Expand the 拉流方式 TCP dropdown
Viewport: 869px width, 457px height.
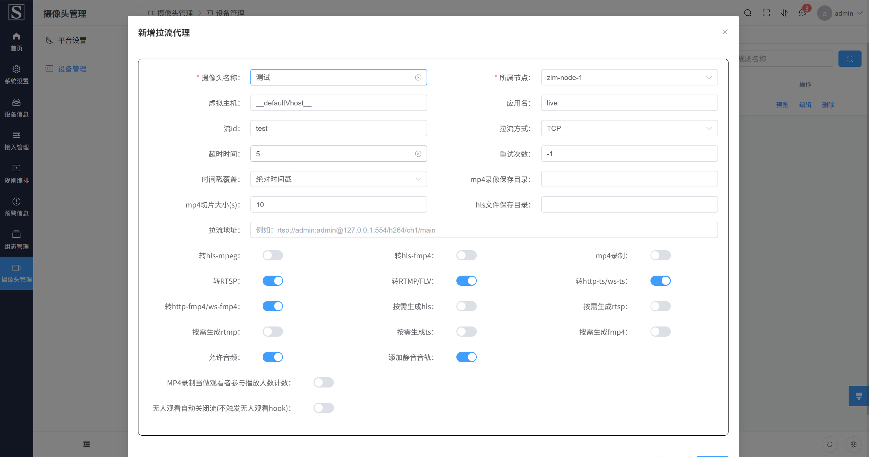(x=629, y=128)
